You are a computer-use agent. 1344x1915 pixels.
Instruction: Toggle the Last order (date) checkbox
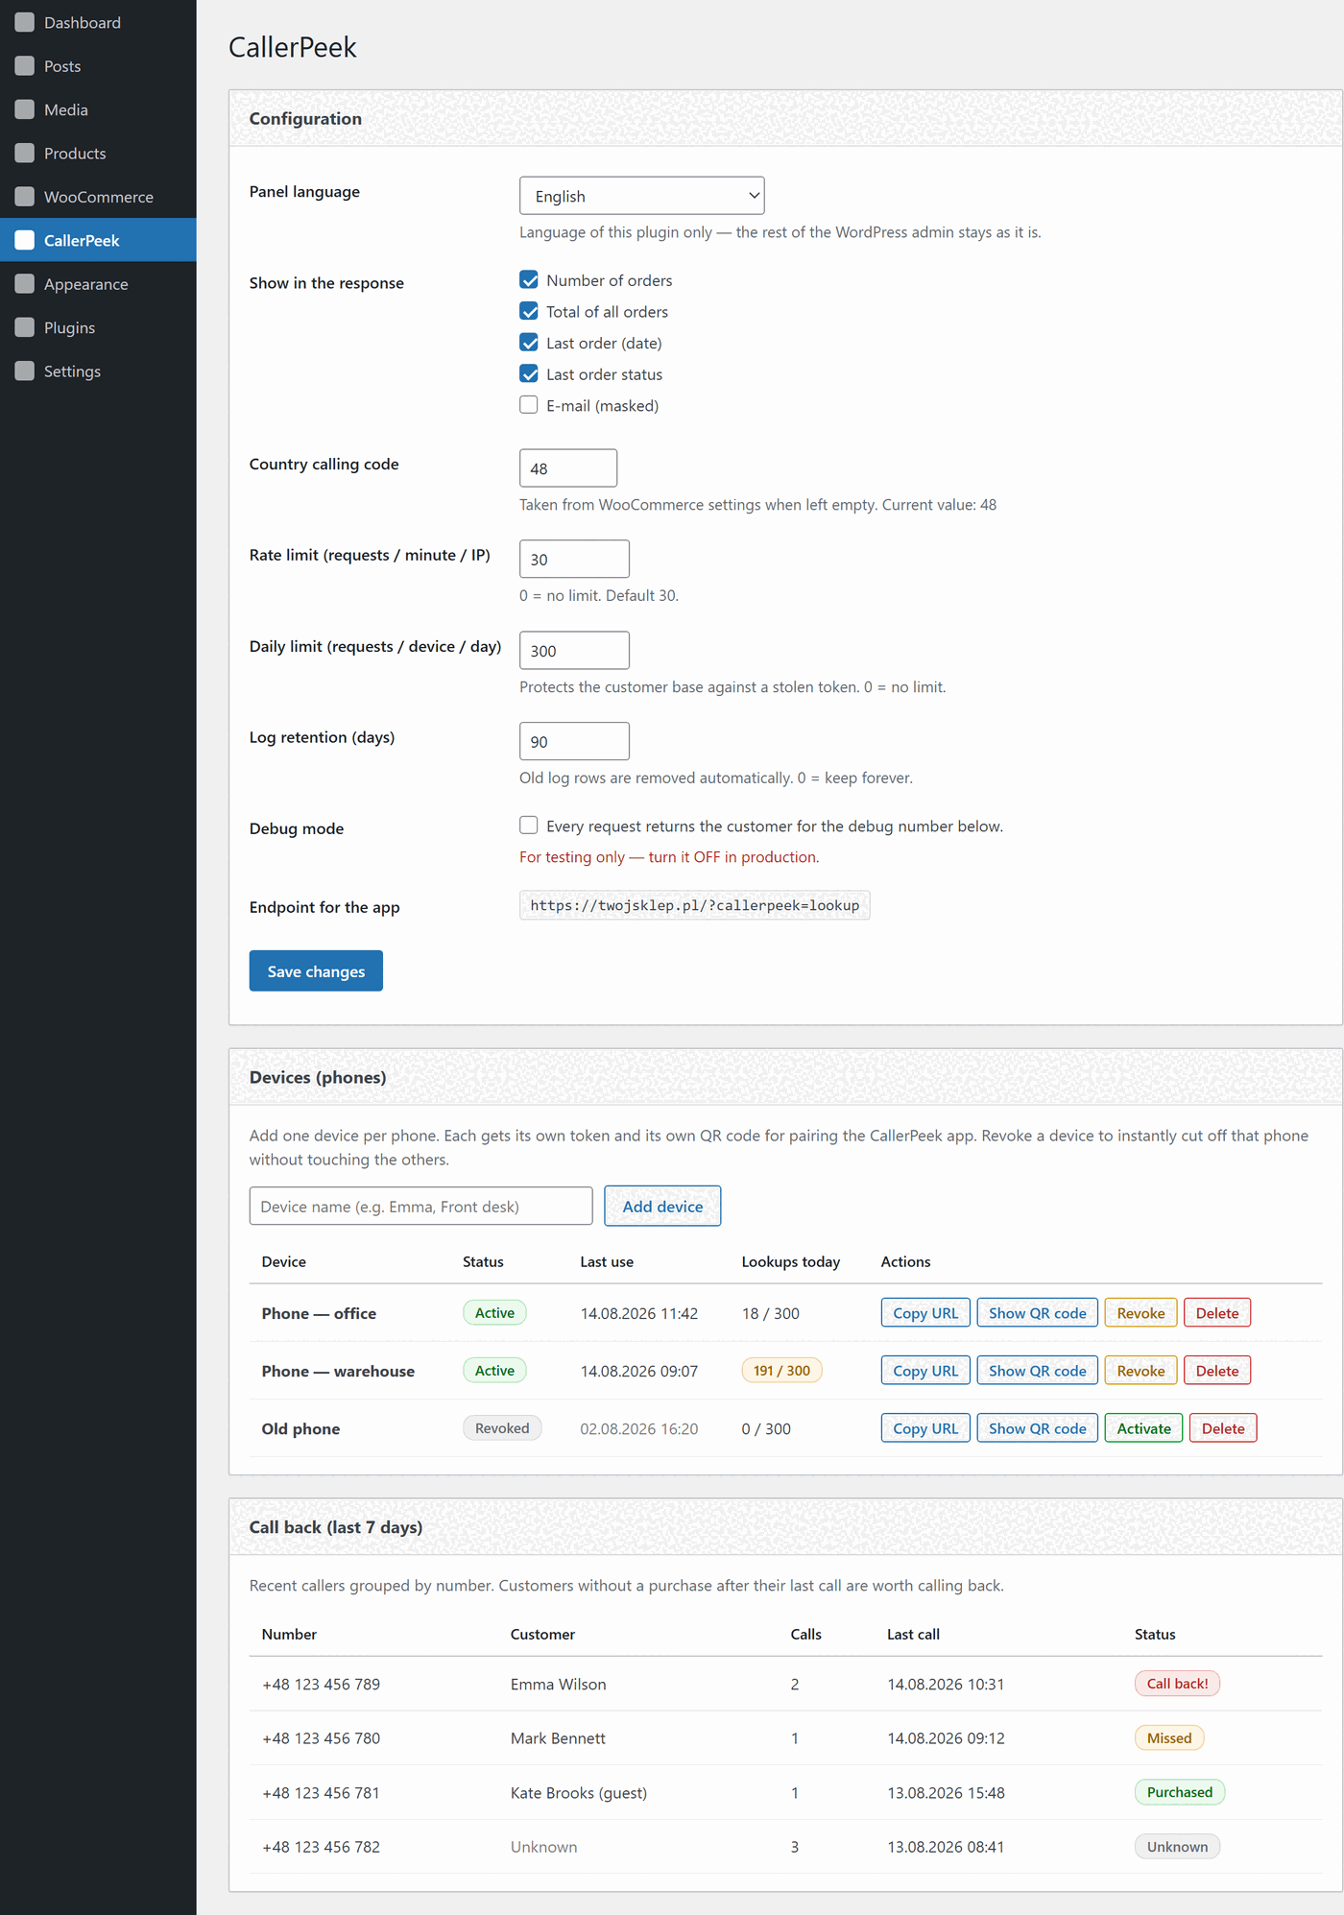coord(529,343)
